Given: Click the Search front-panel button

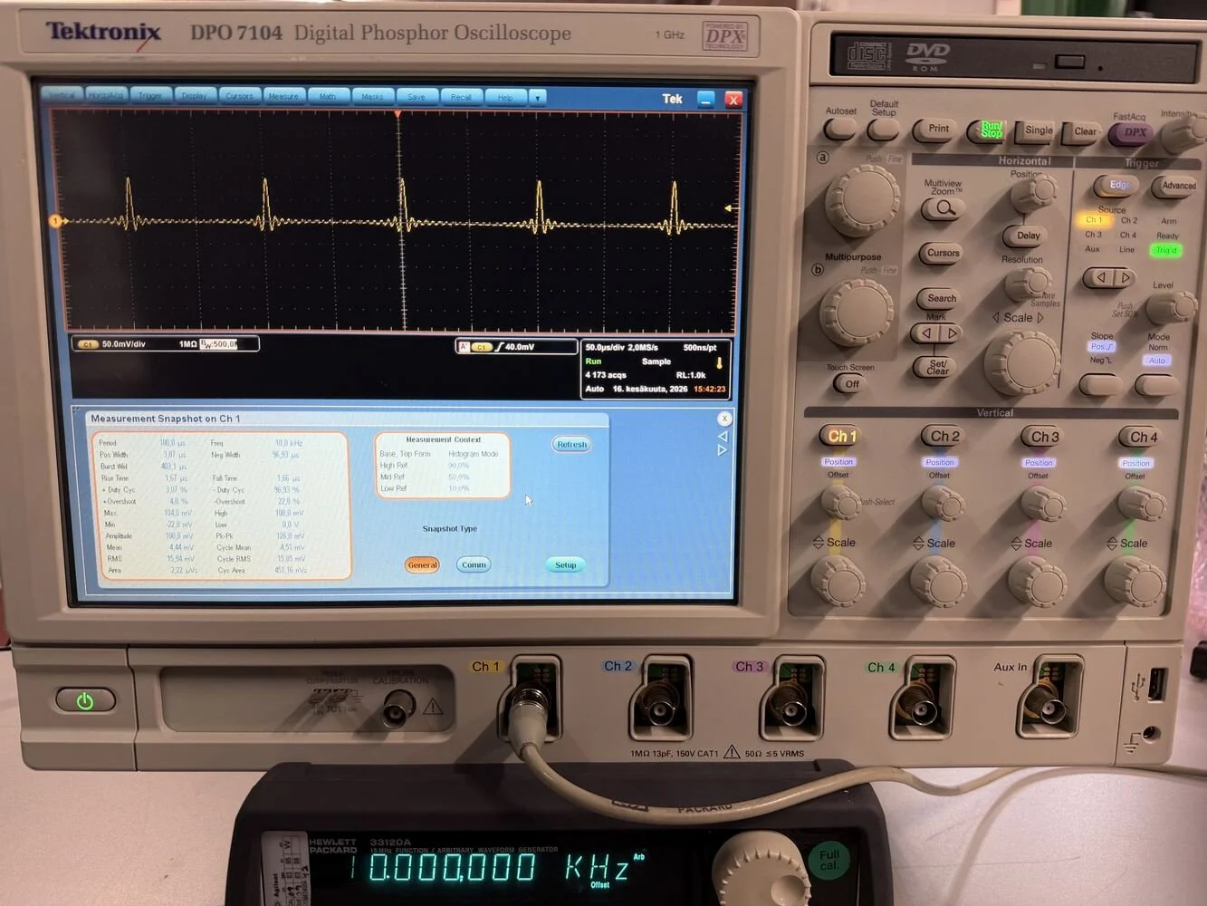Looking at the screenshot, I should click(941, 298).
